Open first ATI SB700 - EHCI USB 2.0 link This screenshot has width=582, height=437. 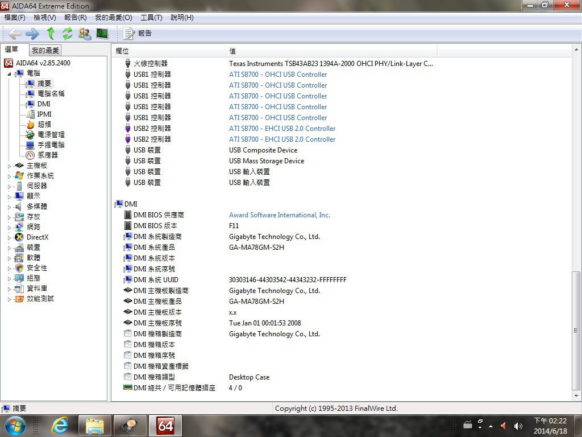tap(282, 129)
